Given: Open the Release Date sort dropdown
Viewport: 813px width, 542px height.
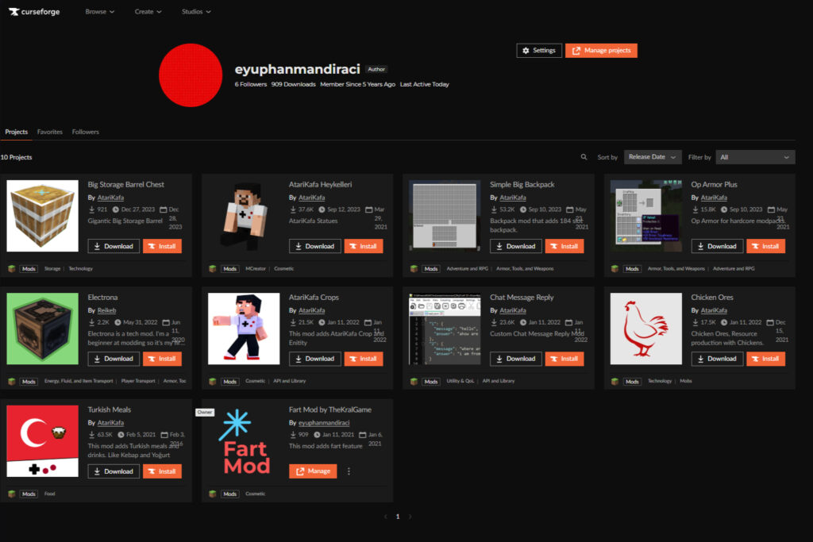Looking at the screenshot, I should click(653, 157).
